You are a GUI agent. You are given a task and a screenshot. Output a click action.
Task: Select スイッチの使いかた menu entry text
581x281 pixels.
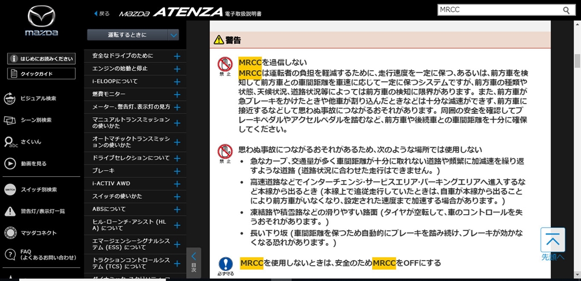point(117,197)
